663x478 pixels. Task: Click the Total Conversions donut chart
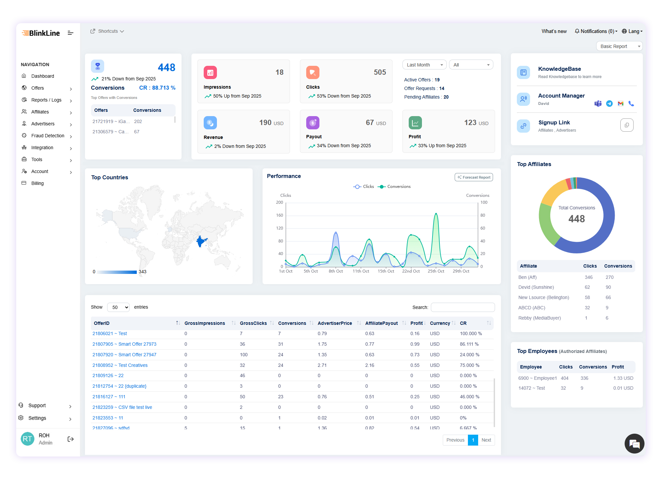click(x=576, y=215)
